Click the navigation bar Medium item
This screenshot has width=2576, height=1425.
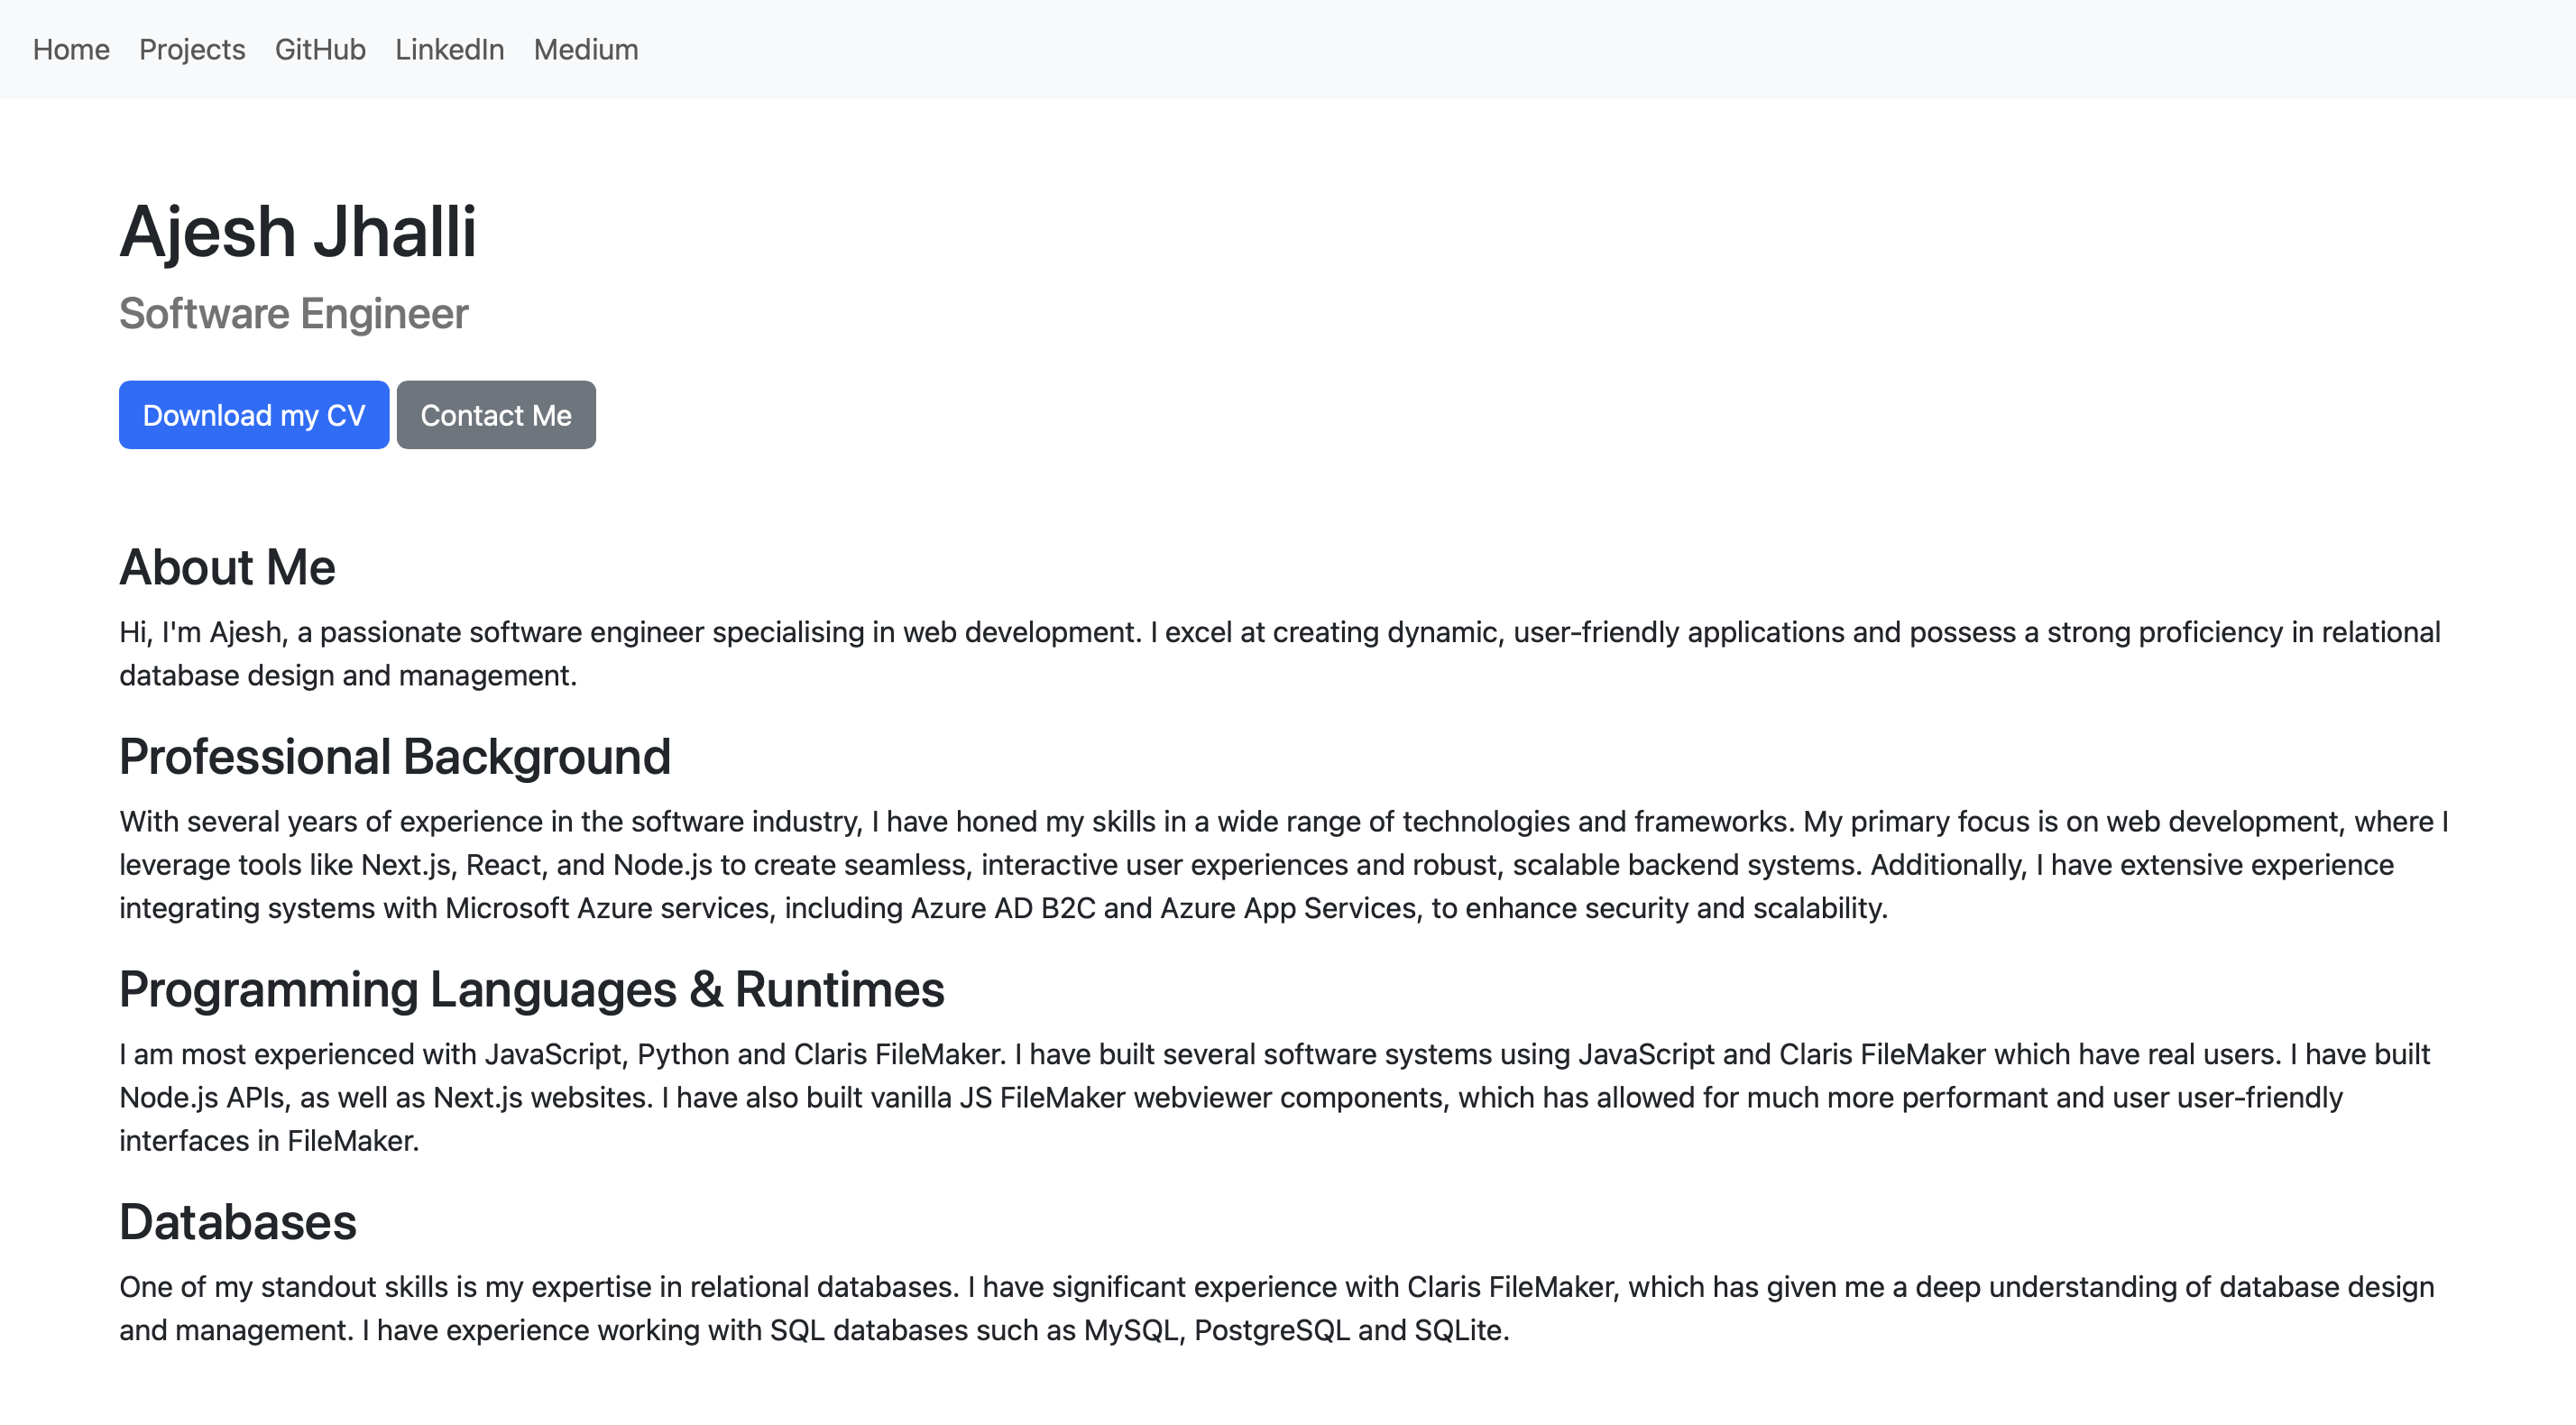tap(584, 48)
